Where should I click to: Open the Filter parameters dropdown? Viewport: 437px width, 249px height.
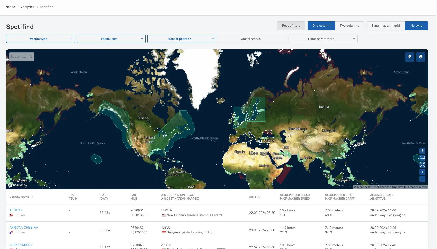coord(323,39)
